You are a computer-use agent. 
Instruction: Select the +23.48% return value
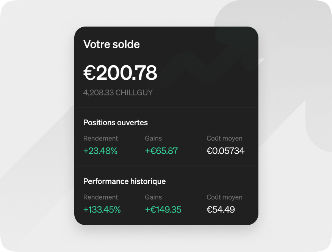tap(100, 151)
